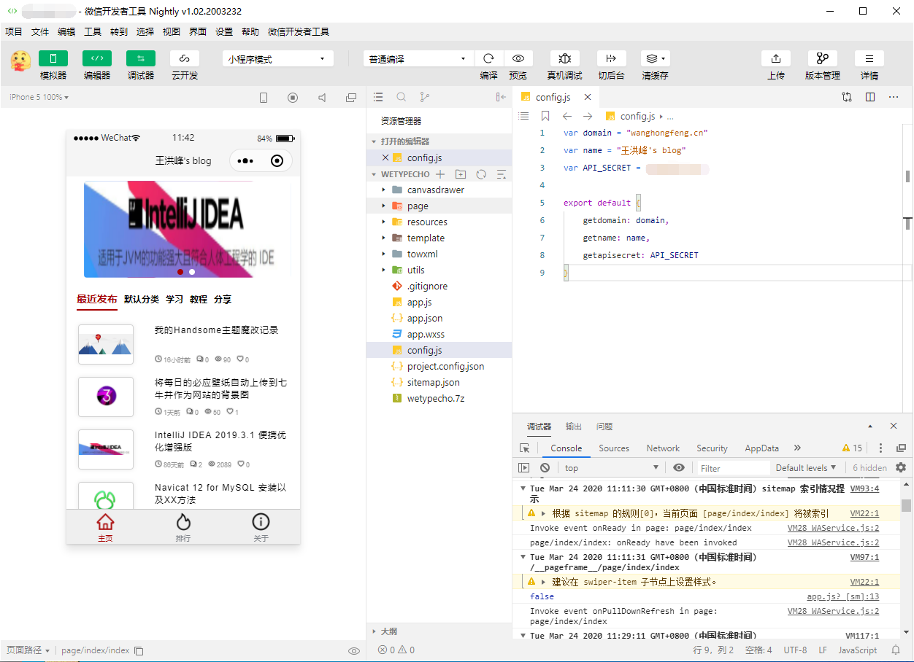
Task: Click the switch-to-background (切后台) icon
Action: pyautogui.click(x=611, y=59)
